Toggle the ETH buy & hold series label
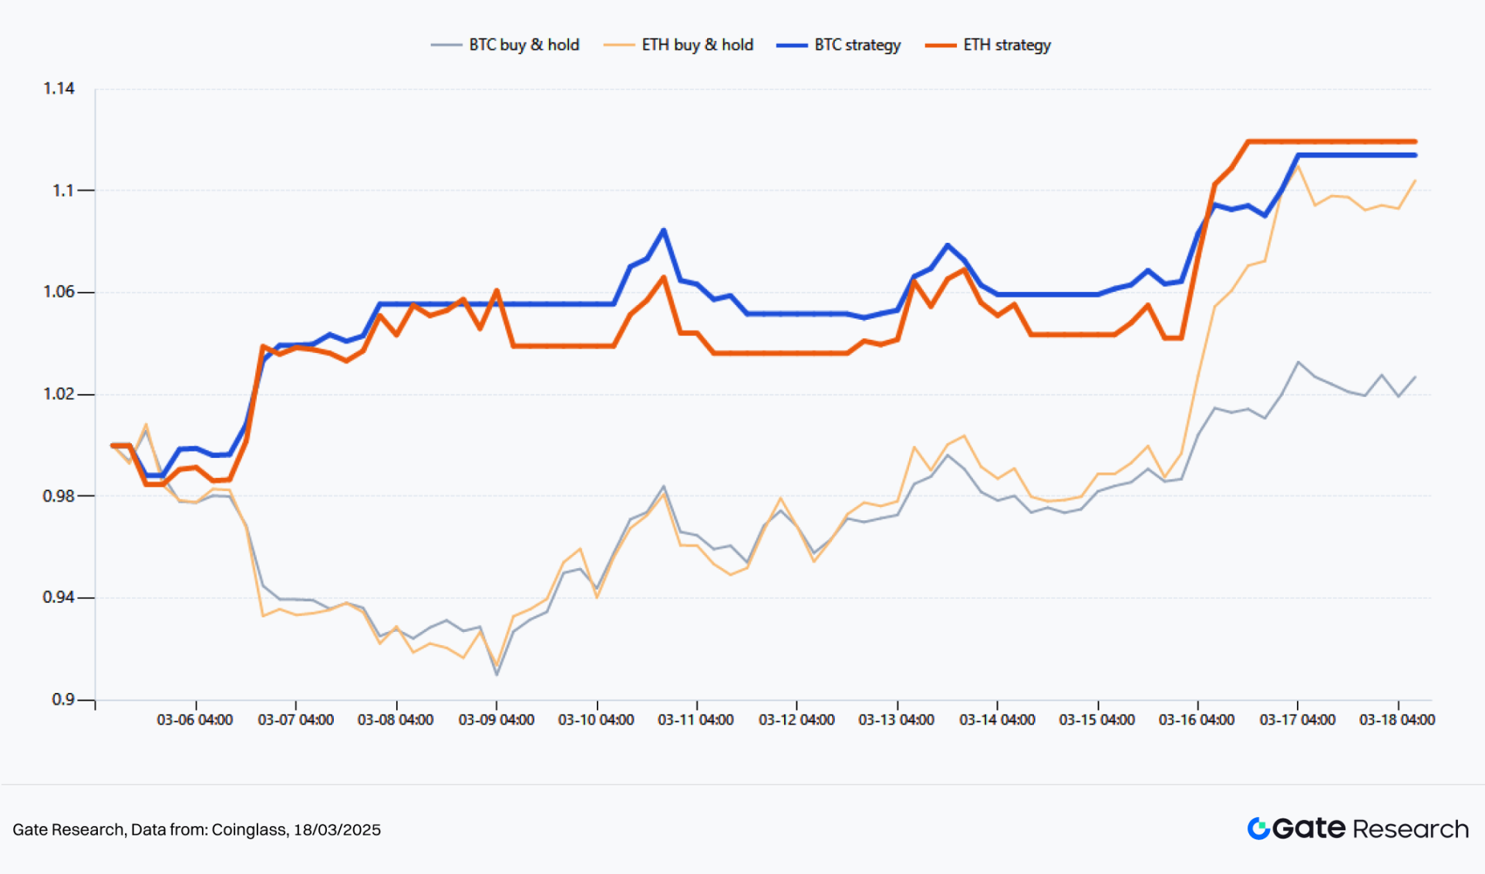Viewport: 1485px width, 874px height. 697,45
